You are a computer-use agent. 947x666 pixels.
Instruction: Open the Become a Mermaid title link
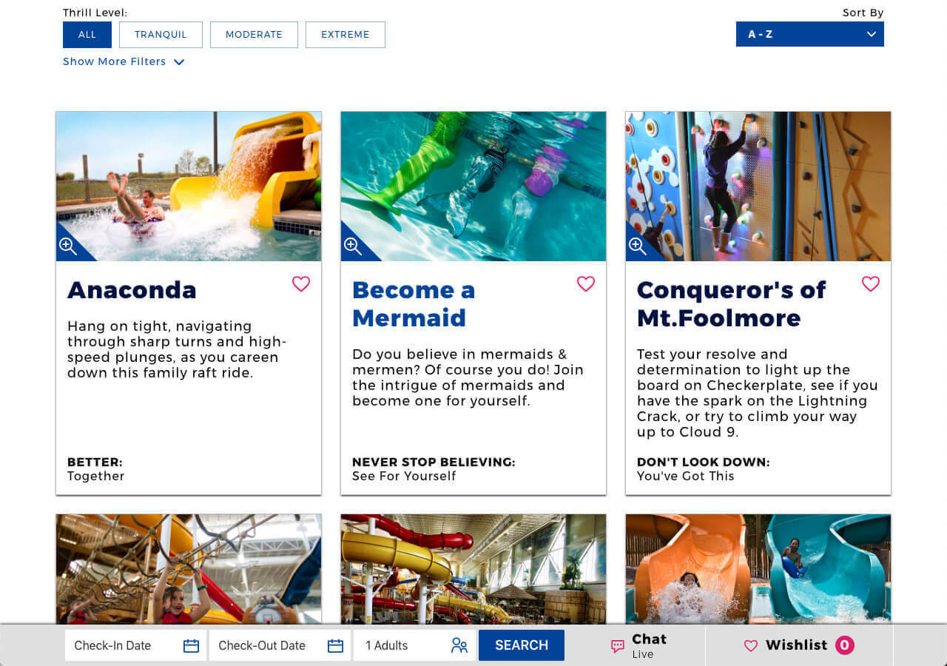[414, 303]
